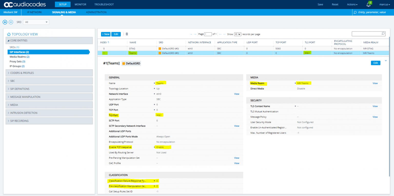Viewport: 394px width, 196px height.
Task: Expand the SIP Recording section
Action: click(49, 121)
